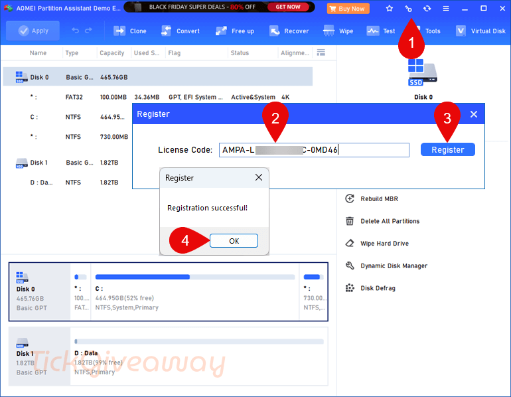511x397 pixels.
Task: Open the column view options icon
Action: 321,52
